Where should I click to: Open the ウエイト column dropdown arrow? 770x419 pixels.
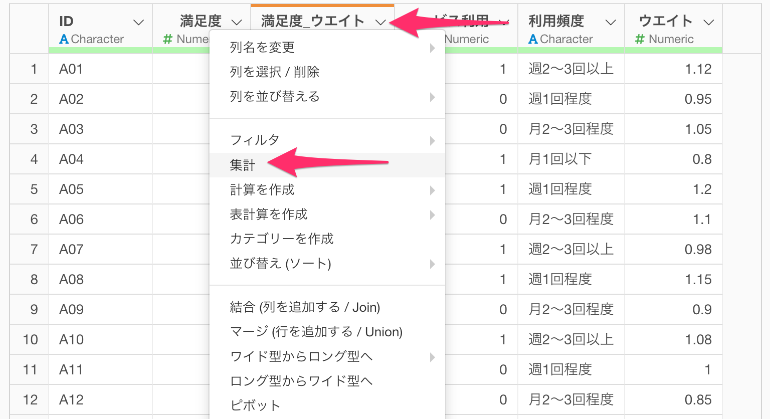708,23
